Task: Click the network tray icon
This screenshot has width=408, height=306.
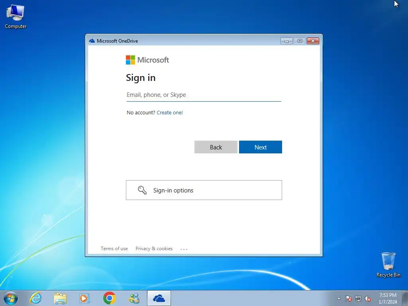Action: [x=358, y=298]
